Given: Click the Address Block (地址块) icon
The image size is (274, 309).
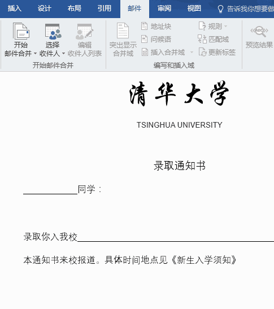Looking at the screenshot, I should pos(144,26).
